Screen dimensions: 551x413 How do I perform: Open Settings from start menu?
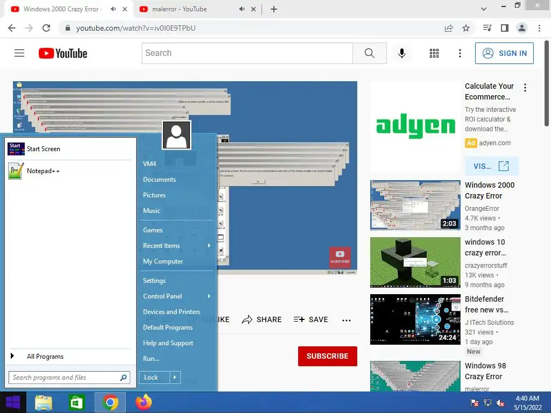point(154,281)
